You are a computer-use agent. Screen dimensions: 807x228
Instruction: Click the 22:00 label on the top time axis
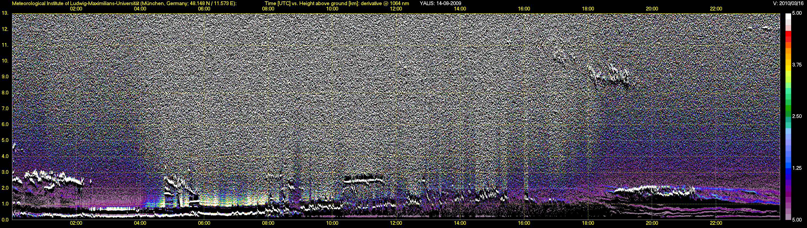point(716,9)
